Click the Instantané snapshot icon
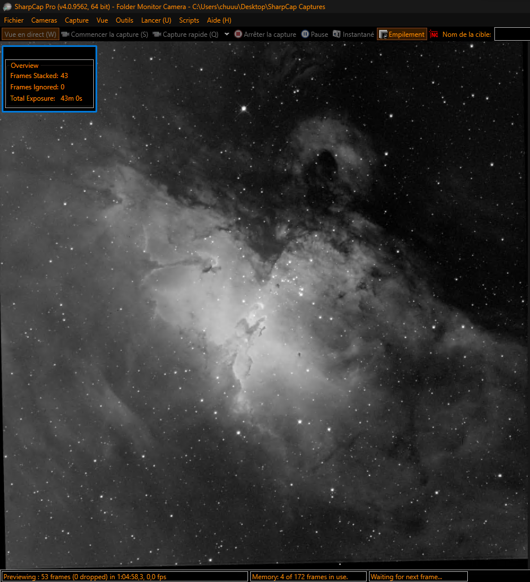This screenshot has width=530, height=582. pos(337,35)
